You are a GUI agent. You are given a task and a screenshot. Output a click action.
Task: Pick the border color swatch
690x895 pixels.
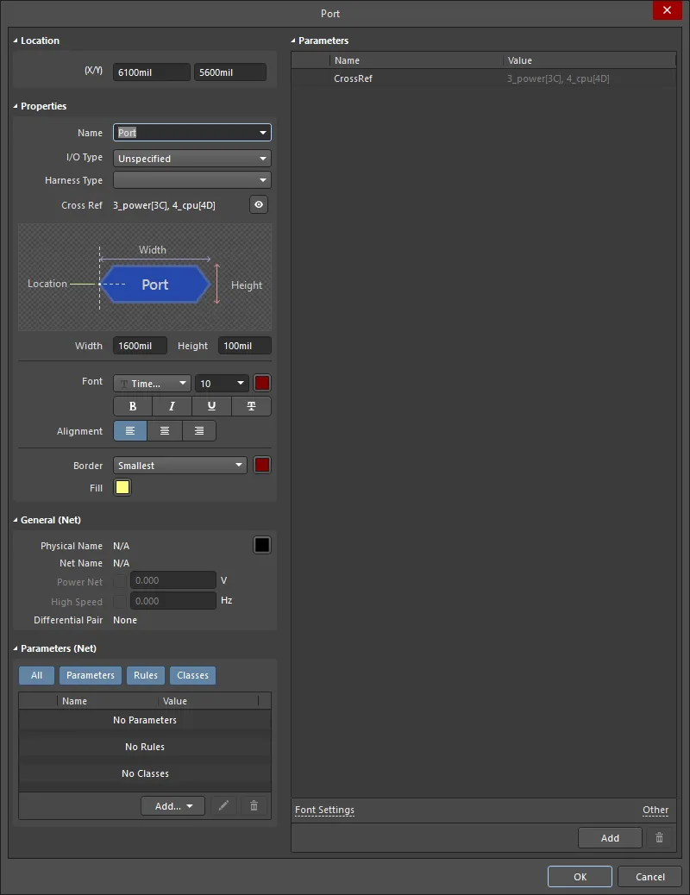tap(262, 466)
